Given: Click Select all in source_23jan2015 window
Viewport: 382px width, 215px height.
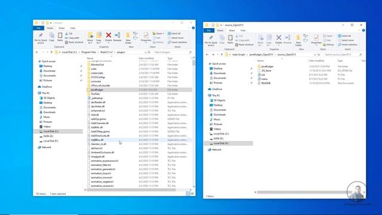Looking at the screenshot, I should click(344, 36).
